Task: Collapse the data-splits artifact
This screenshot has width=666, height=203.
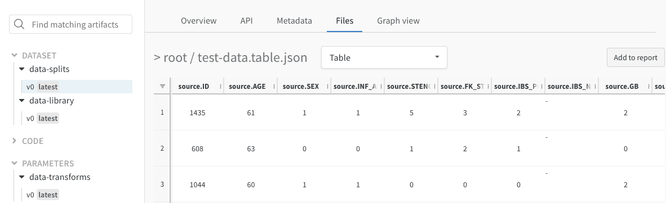Action: click(22, 69)
